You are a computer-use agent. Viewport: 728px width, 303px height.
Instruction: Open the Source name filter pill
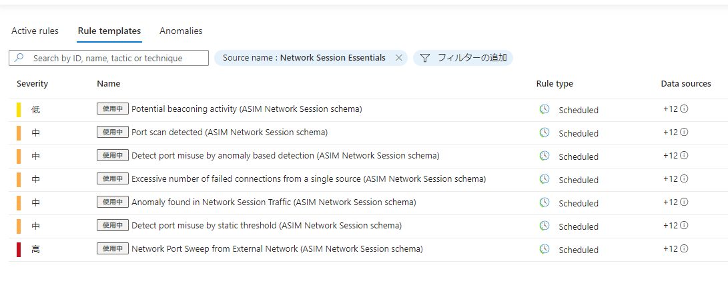point(304,58)
